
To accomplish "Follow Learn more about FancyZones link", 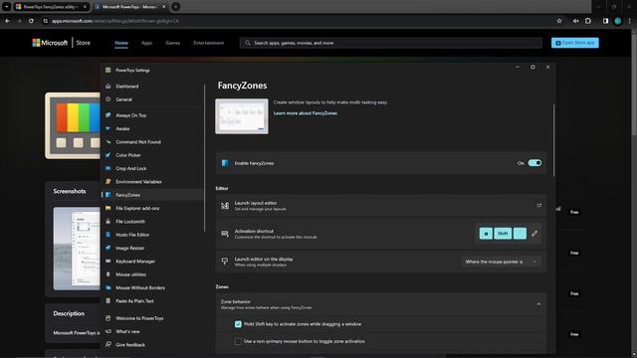I will coord(306,113).
